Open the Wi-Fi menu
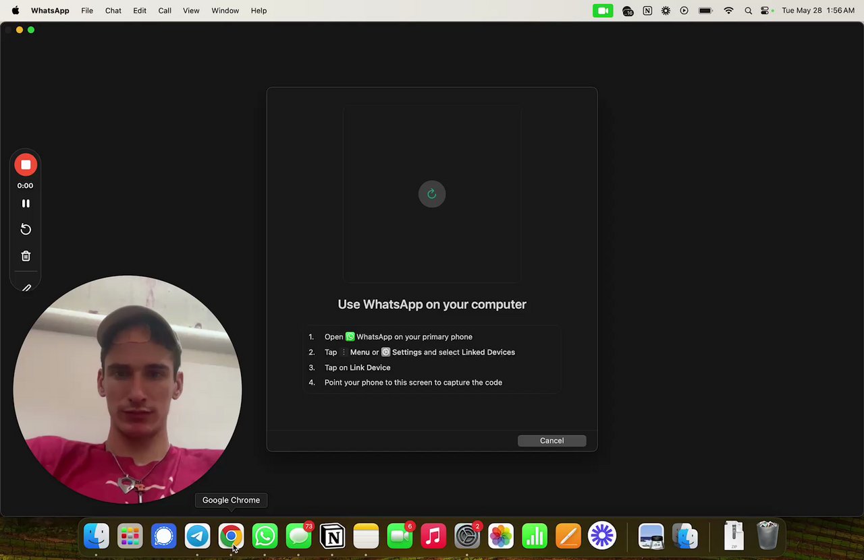 click(x=728, y=11)
